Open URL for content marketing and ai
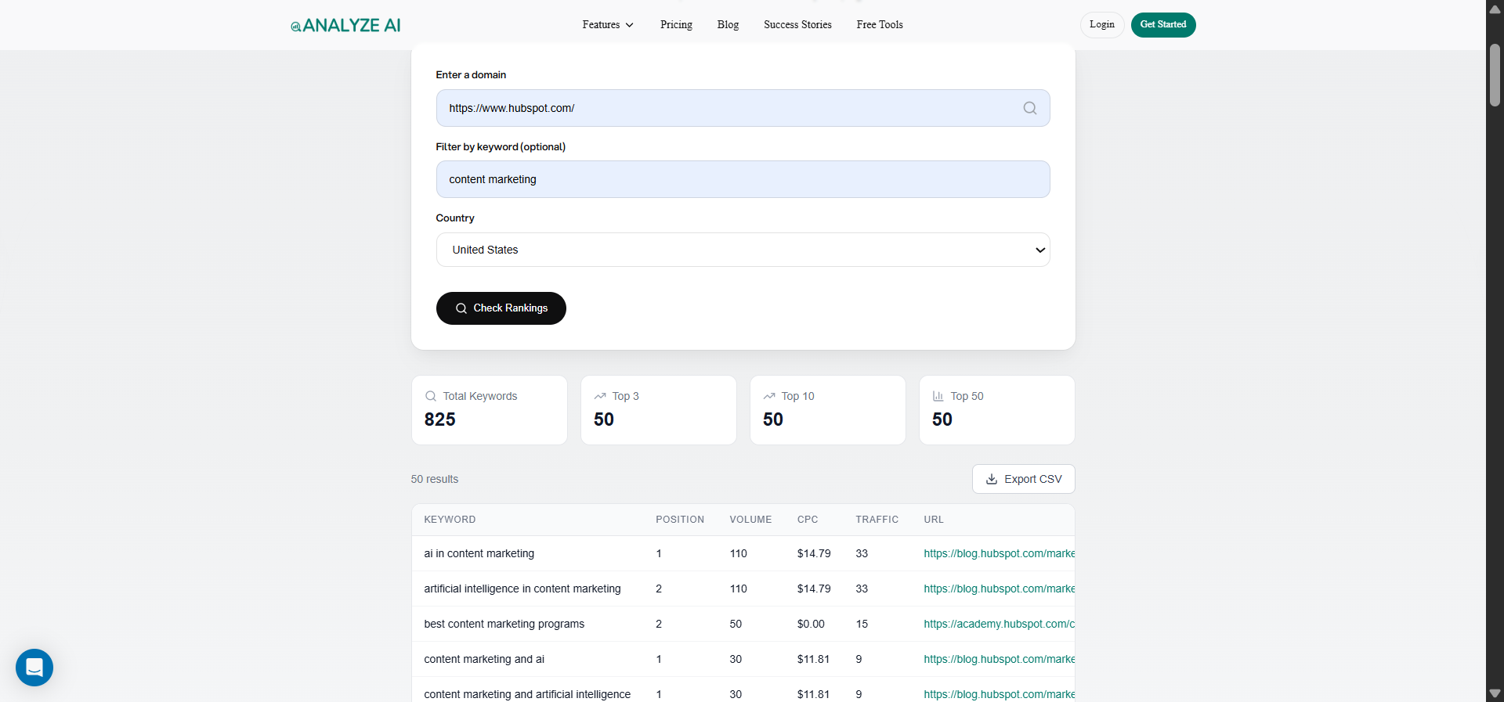 [x=999, y=659]
